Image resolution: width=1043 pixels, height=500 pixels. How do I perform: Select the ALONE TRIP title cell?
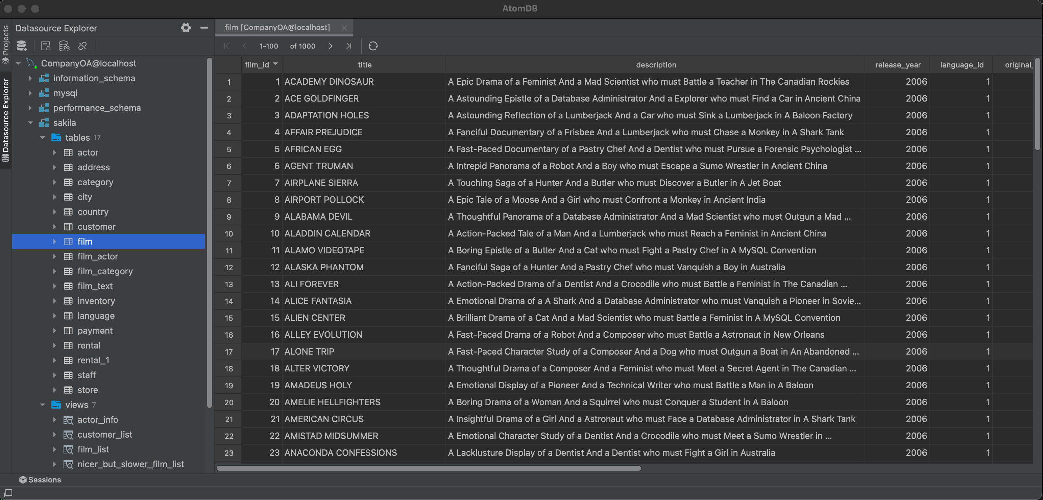tap(364, 352)
